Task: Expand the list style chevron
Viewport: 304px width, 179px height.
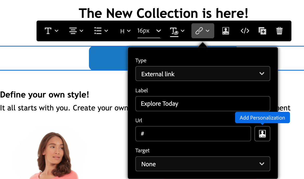Action: click(106, 31)
